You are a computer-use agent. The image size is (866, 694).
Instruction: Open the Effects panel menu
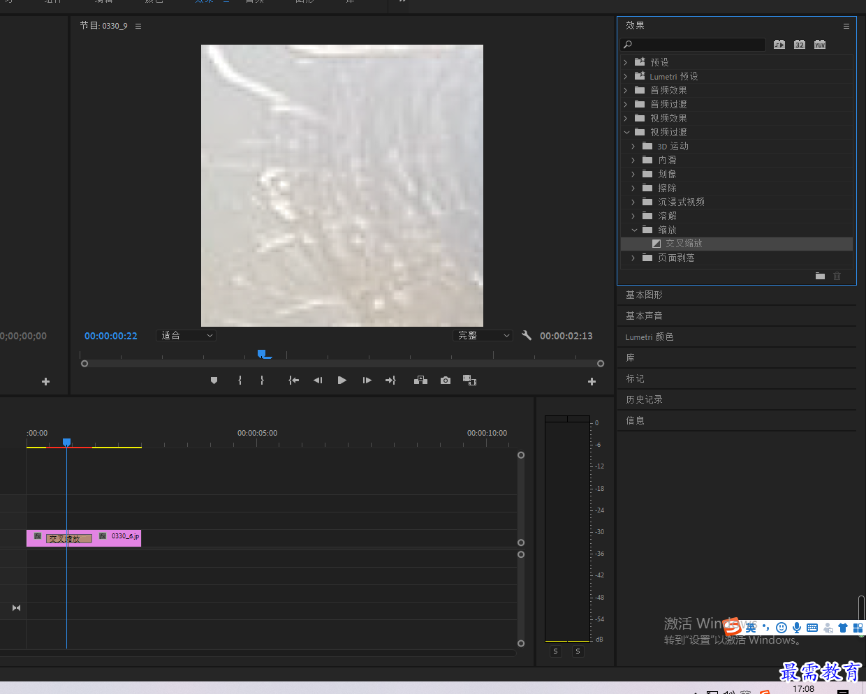point(846,26)
